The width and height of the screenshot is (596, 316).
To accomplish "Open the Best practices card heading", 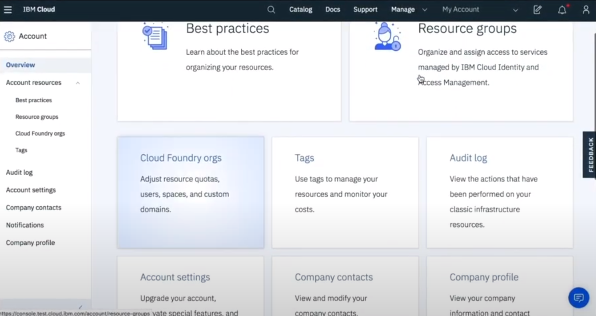I will tap(227, 28).
